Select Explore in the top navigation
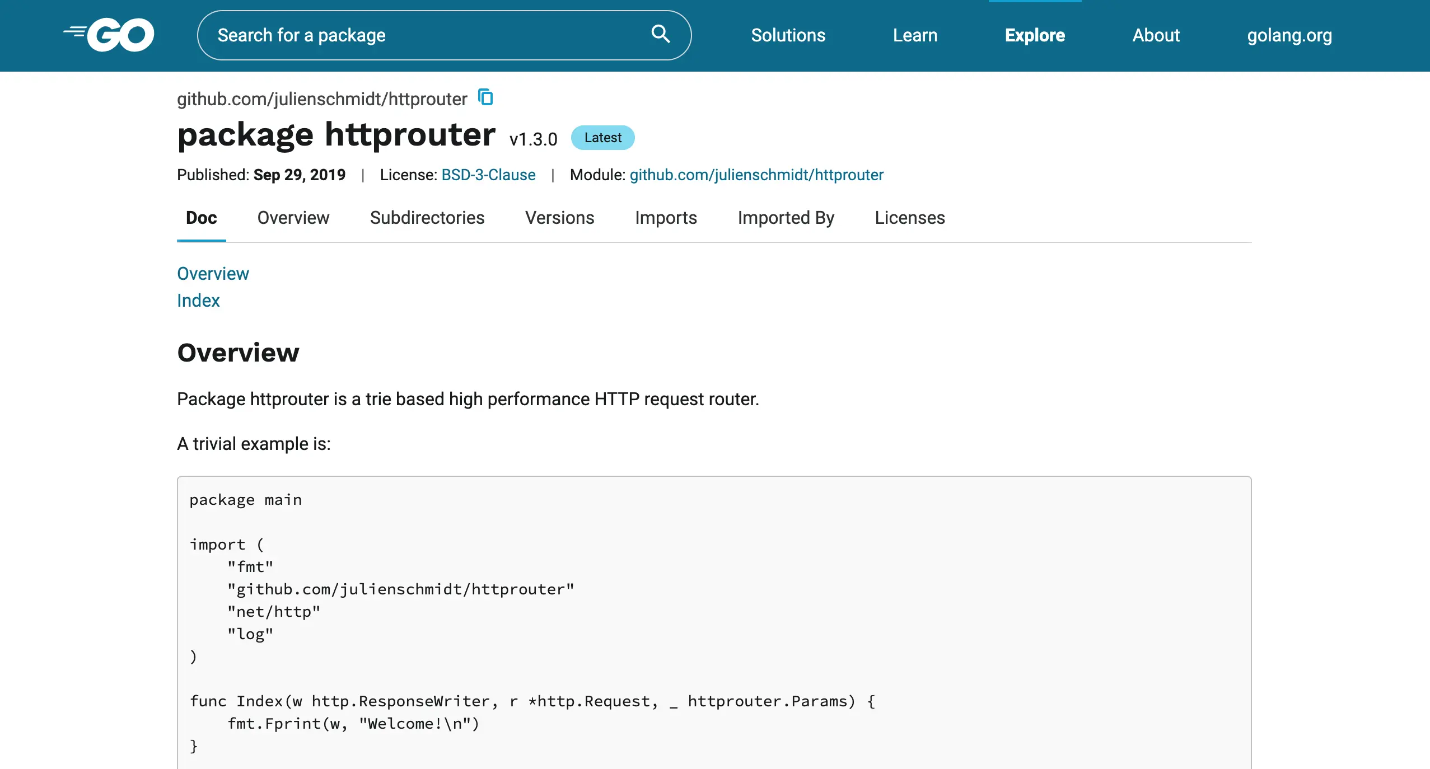This screenshot has width=1430, height=769. pos(1034,35)
